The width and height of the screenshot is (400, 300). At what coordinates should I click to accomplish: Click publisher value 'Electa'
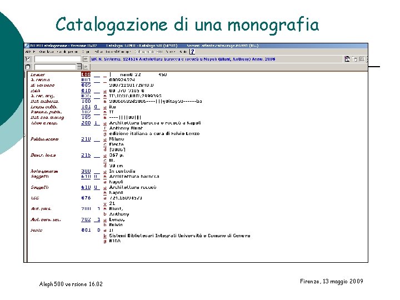pos(116,144)
